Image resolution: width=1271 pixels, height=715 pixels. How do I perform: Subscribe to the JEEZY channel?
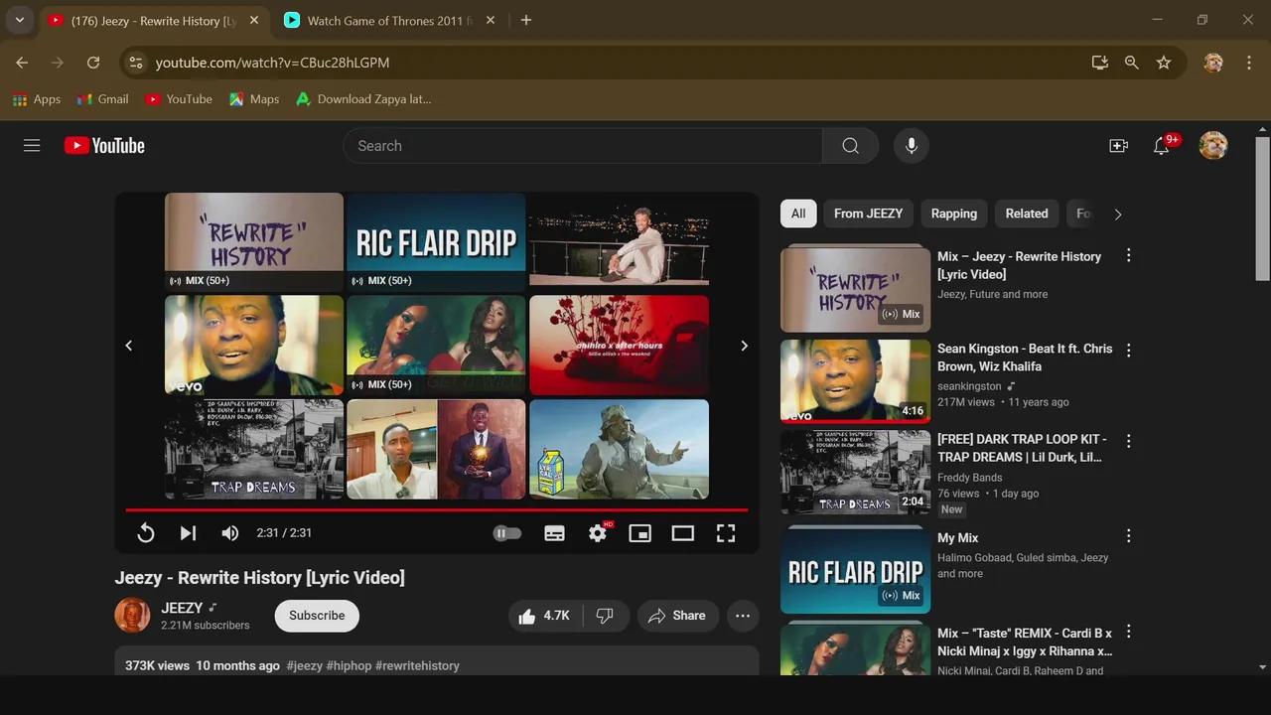pyautogui.click(x=317, y=616)
